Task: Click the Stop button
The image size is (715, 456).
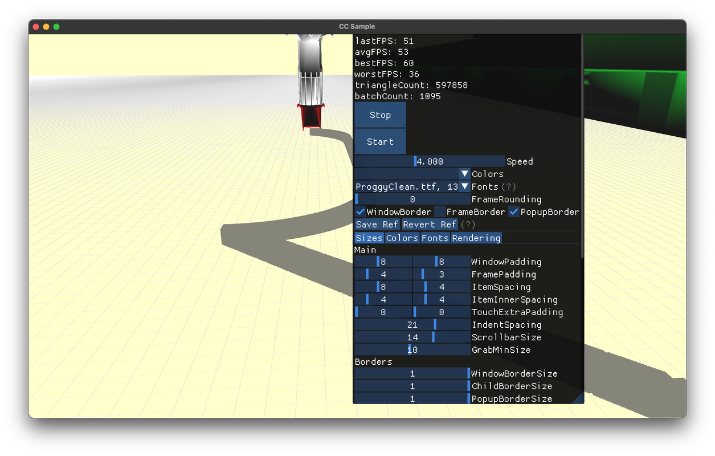Action: [x=380, y=115]
